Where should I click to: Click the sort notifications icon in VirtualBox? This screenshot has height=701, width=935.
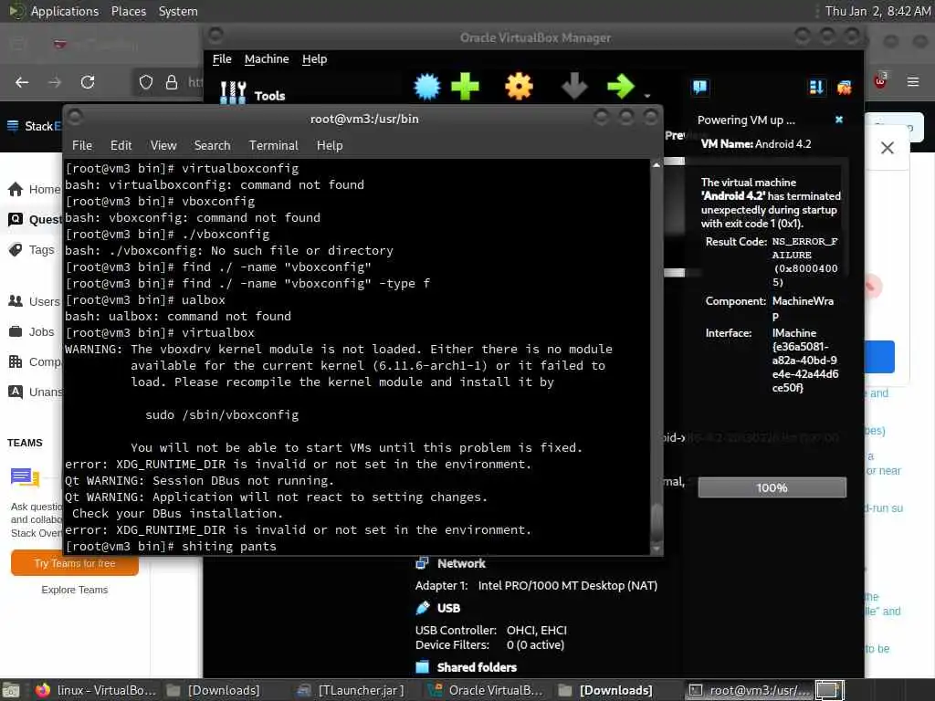pyautogui.click(x=816, y=88)
